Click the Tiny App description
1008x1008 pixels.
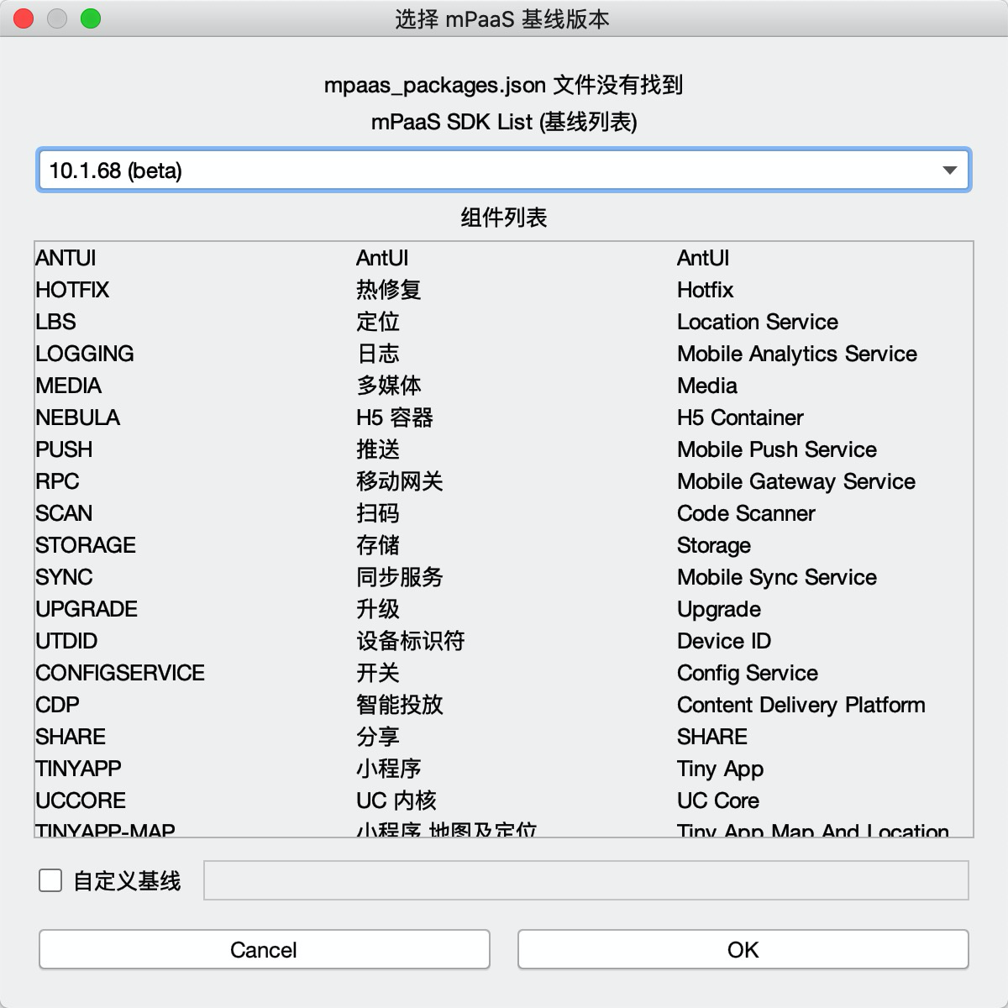[x=721, y=769]
